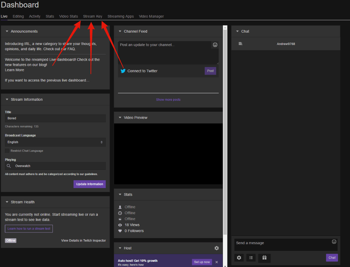Collapse the Announcements panel
Viewport: 350px width, 267px height.
tap(7, 31)
